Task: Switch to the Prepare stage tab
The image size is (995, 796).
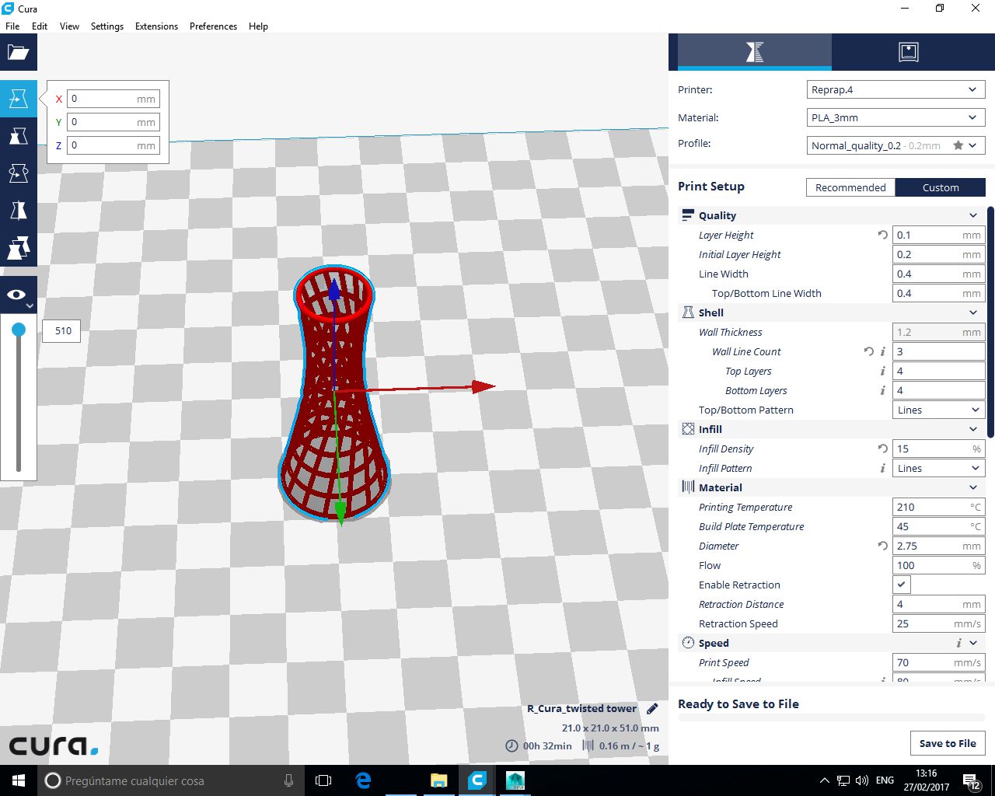Action: 754,52
